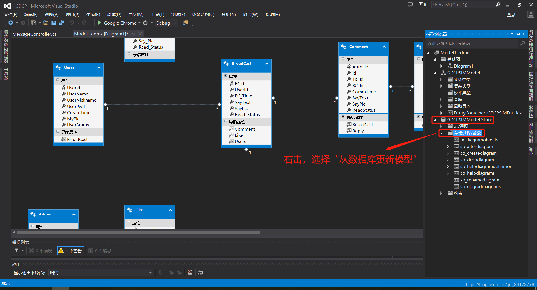Screen dimensions: 537x290
Task: Toggle the 0 messages filter
Action: [x=100, y=251]
